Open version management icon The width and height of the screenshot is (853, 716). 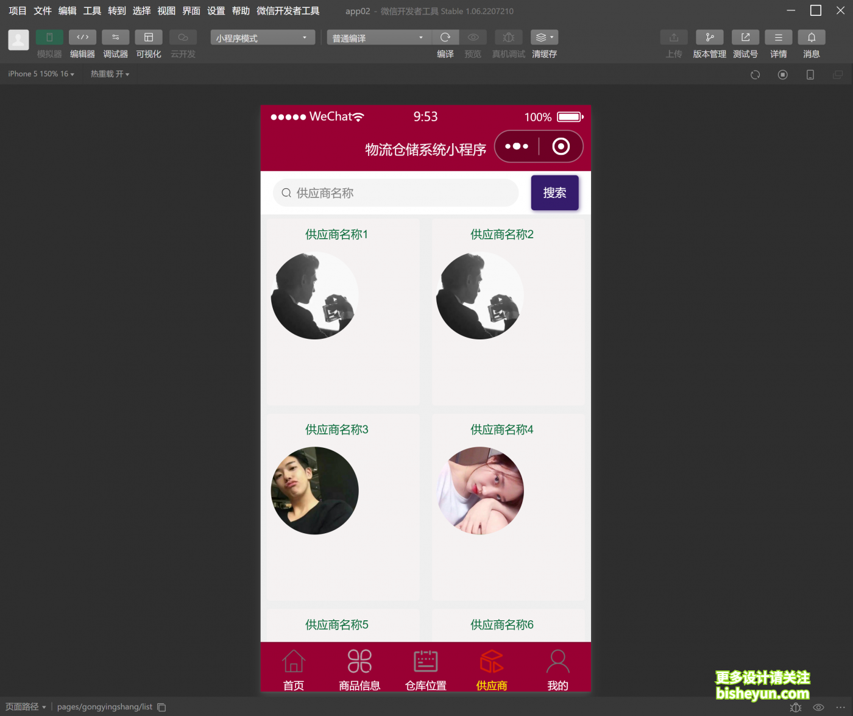click(710, 38)
